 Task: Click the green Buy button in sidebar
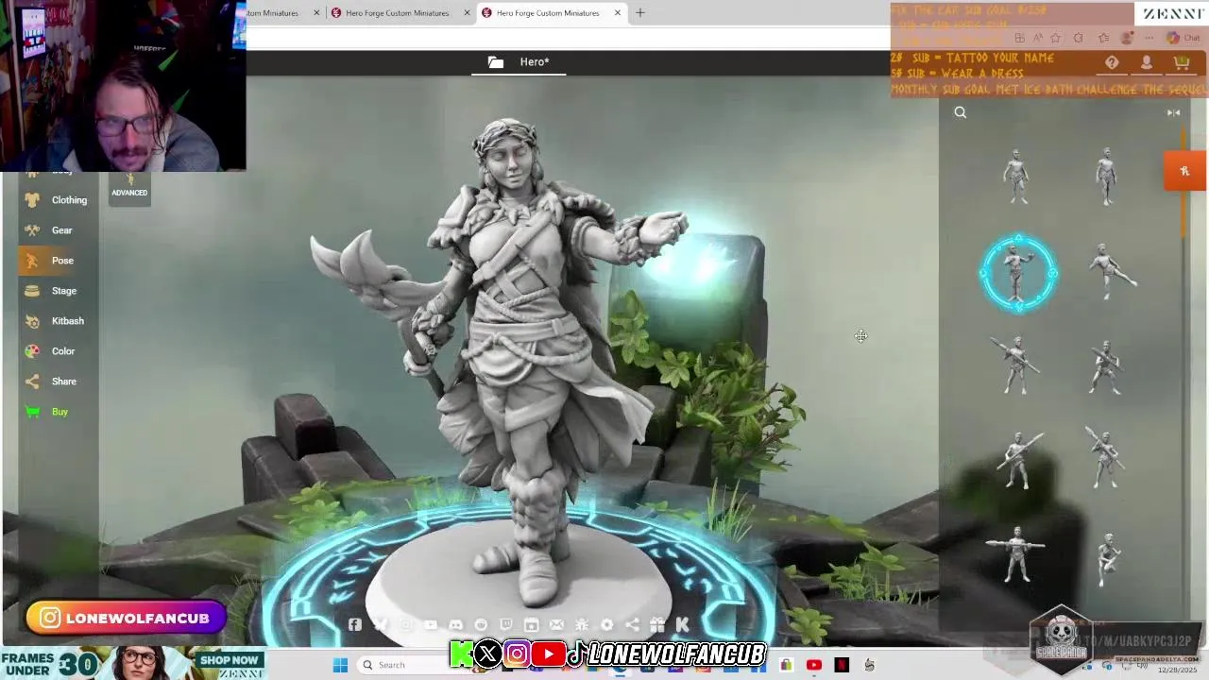point(57,412)
